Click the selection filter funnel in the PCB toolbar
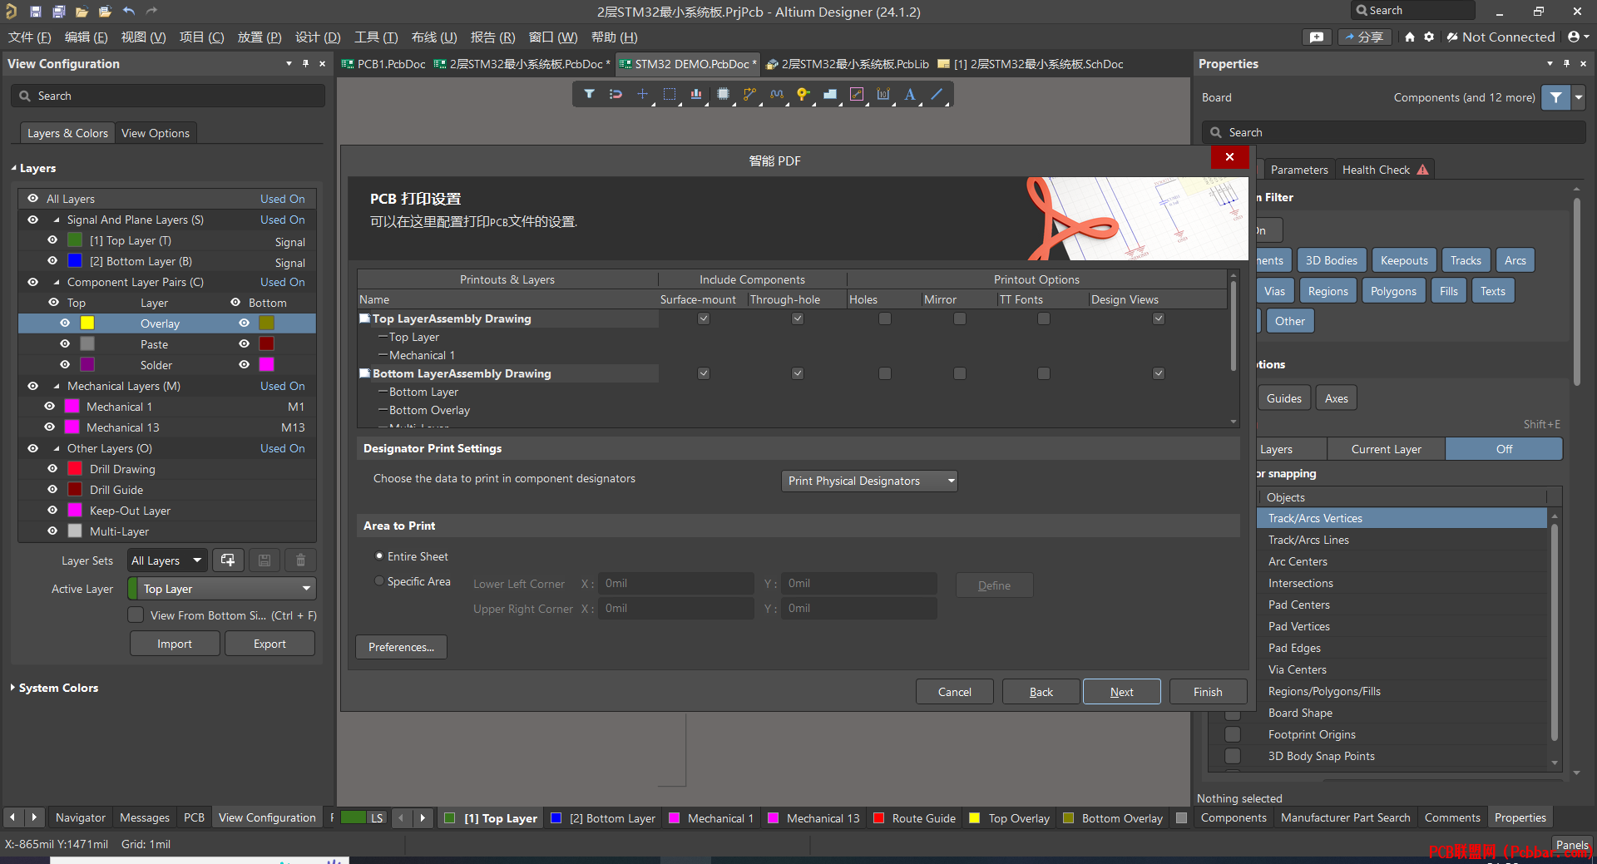The image size is (1597, 864). 589,94
